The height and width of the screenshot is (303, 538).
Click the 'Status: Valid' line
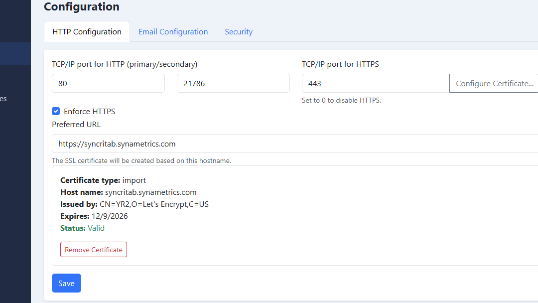point(82,228)
